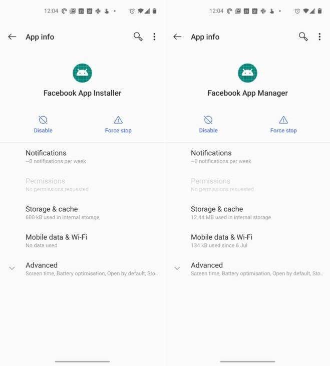
Task: Open Mobile data showing 134 kB used
Action: coord(248,241)
